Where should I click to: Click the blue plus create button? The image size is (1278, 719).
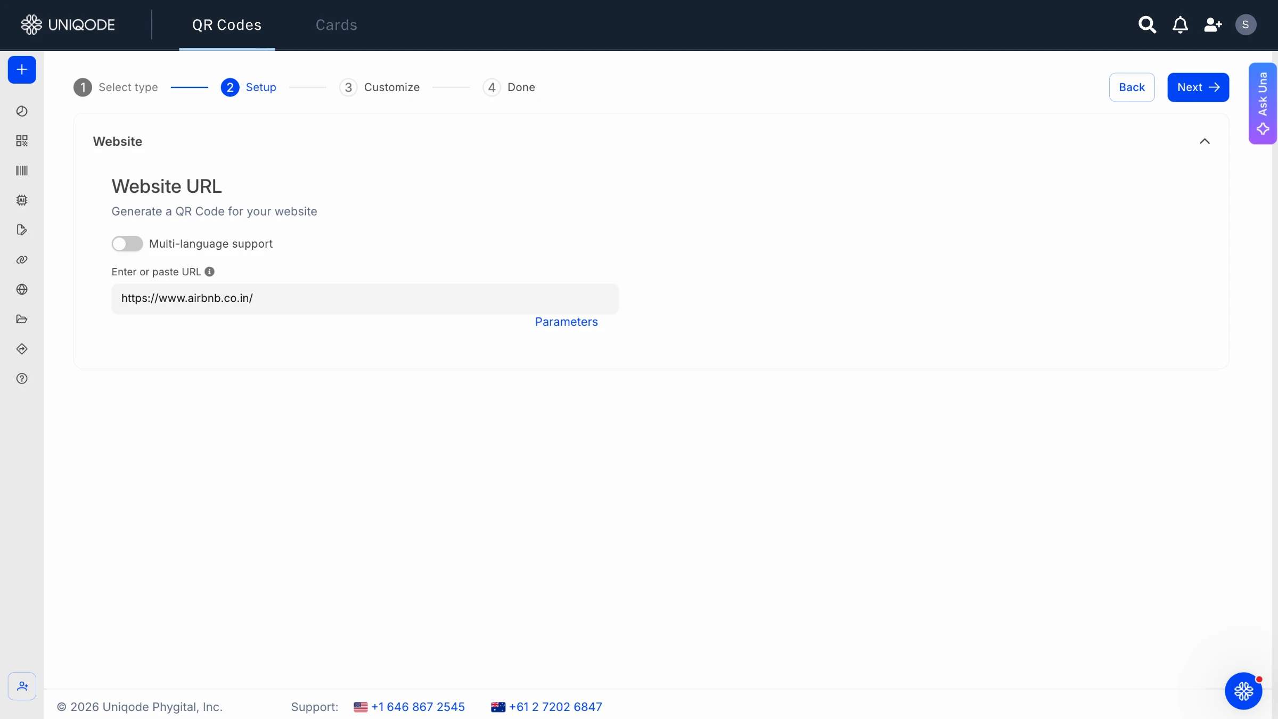pos(22,70)
